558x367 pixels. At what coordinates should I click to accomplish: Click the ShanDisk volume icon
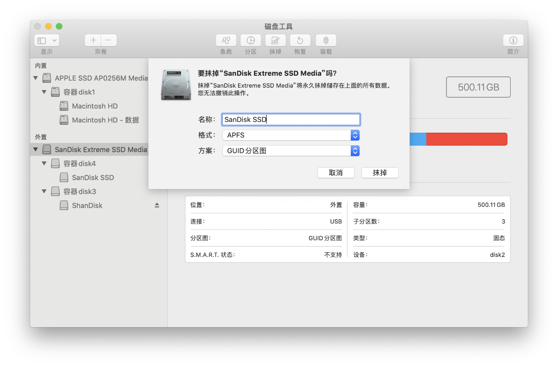[64, 205]
